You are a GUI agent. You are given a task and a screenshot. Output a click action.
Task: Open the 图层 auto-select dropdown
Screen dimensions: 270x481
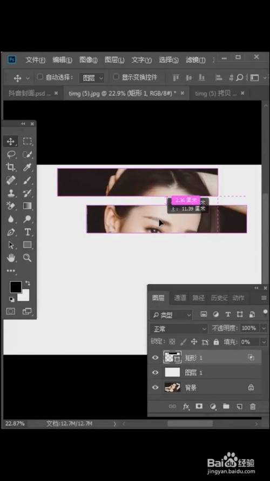92,78
